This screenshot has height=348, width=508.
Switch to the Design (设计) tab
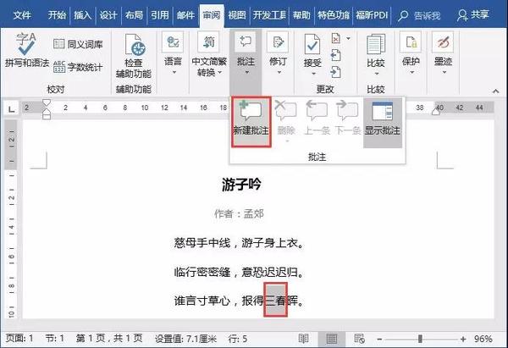pyautogui.click(x=108, y=15)
